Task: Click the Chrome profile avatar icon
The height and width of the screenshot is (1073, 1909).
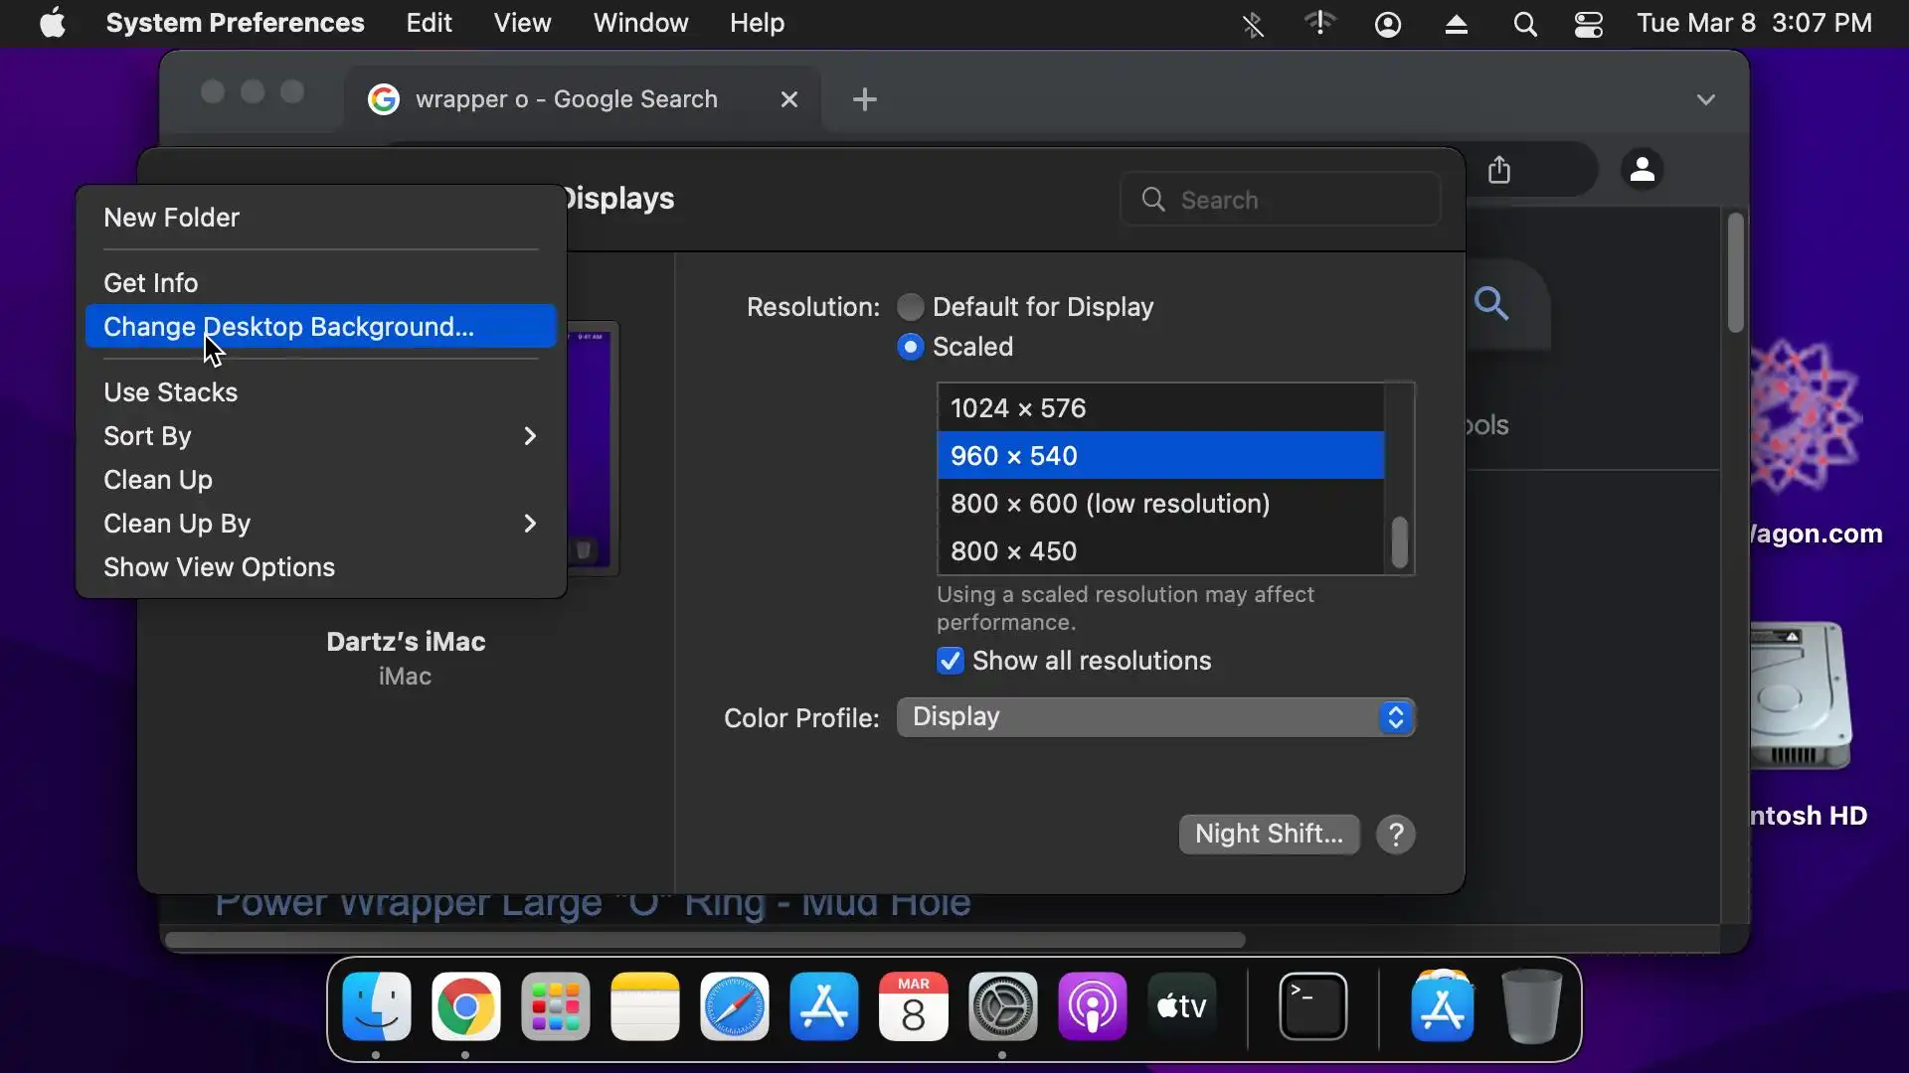Action: 1642,170
